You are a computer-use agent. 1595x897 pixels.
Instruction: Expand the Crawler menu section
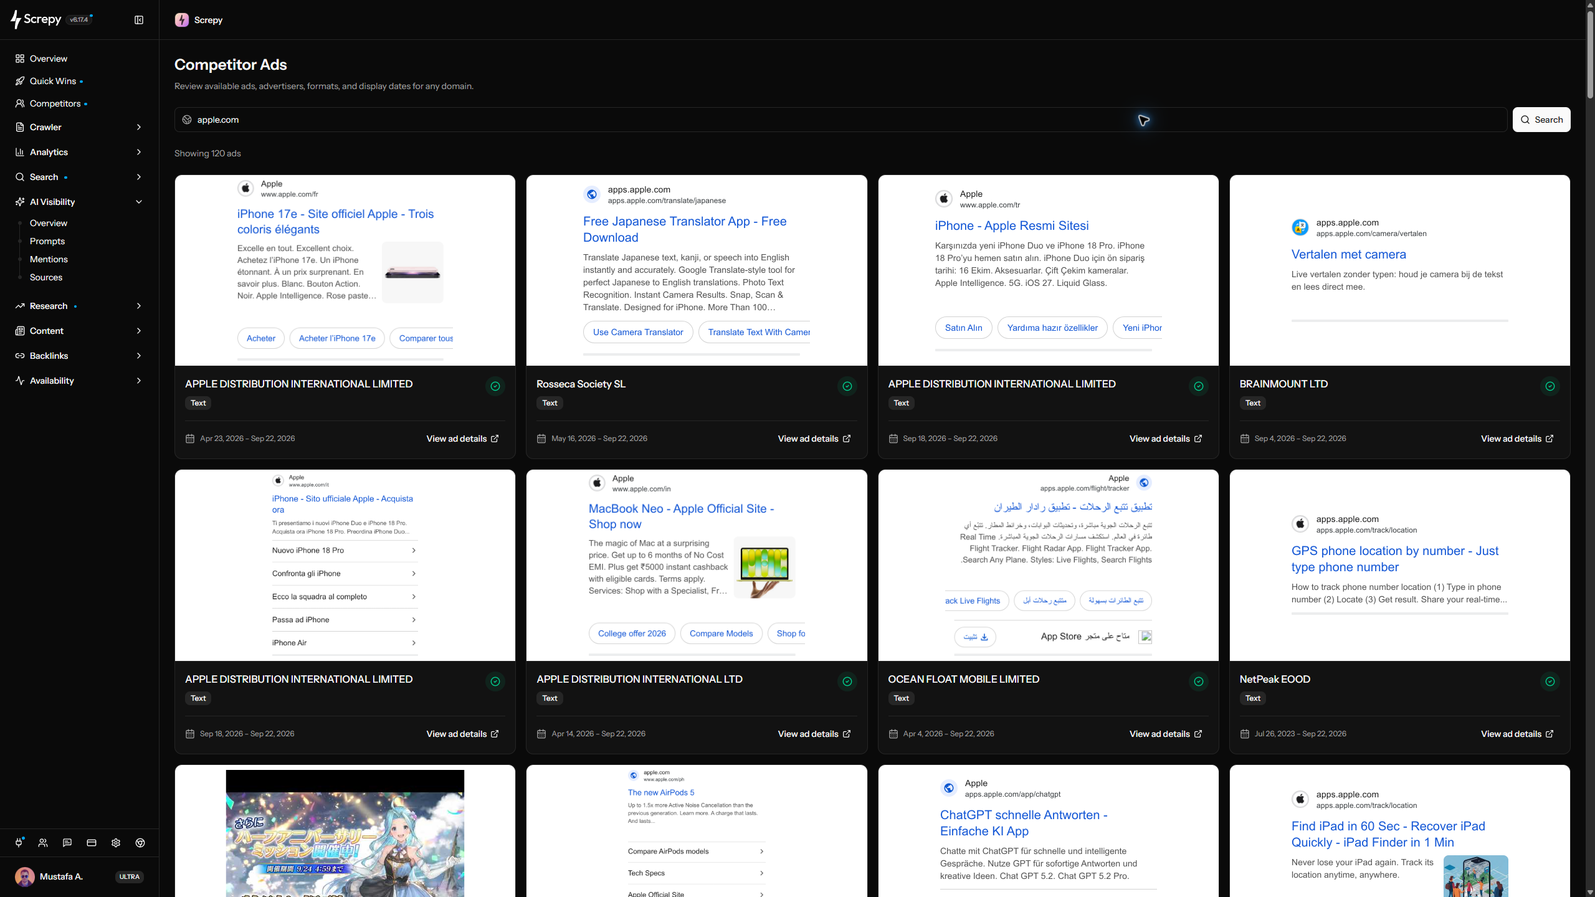pos(79,127)
